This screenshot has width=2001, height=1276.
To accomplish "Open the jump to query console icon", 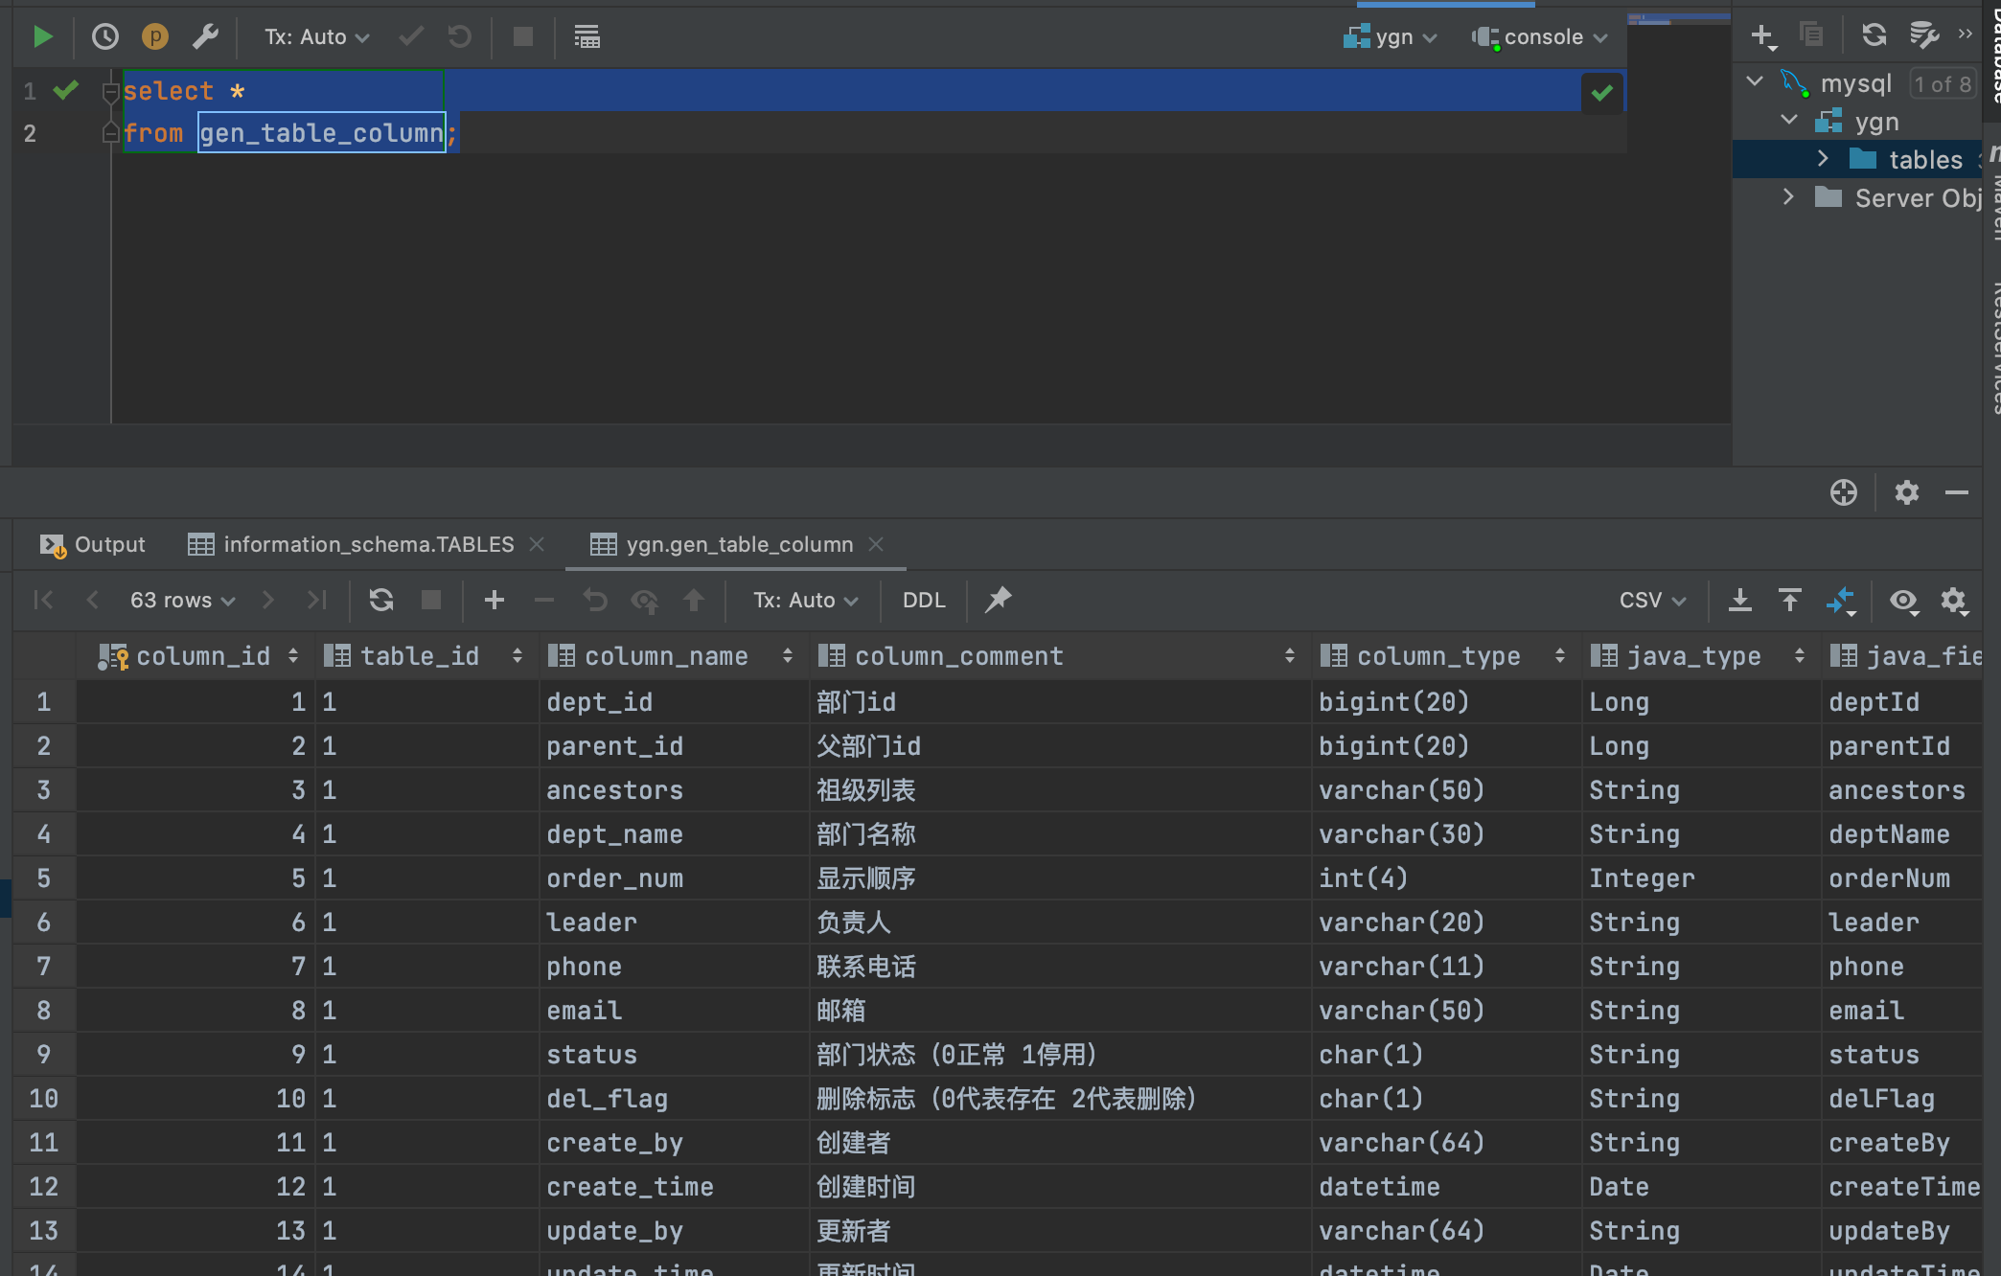I will [1923, 34].
